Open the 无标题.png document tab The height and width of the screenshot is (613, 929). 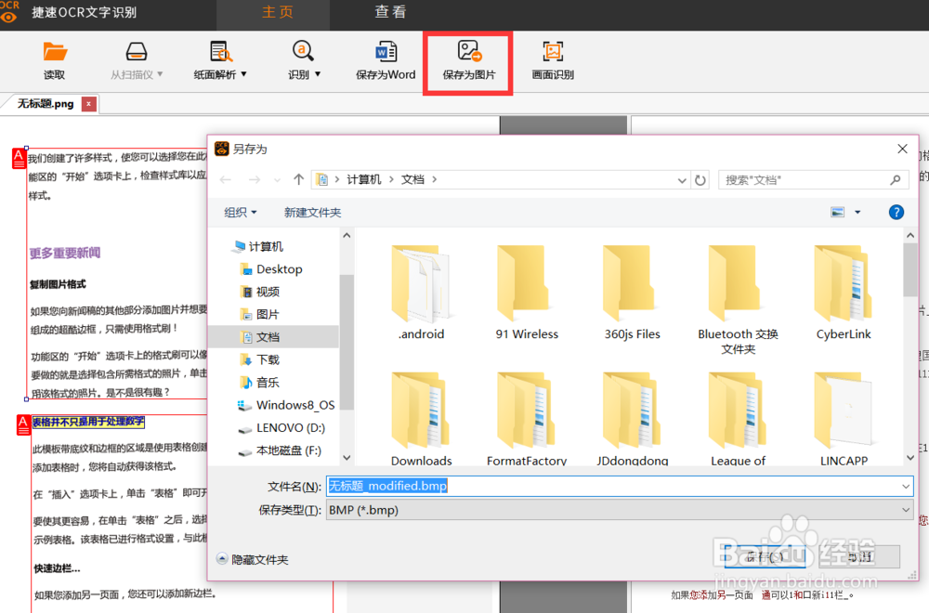pyautogui.click(x=46, y=104)
